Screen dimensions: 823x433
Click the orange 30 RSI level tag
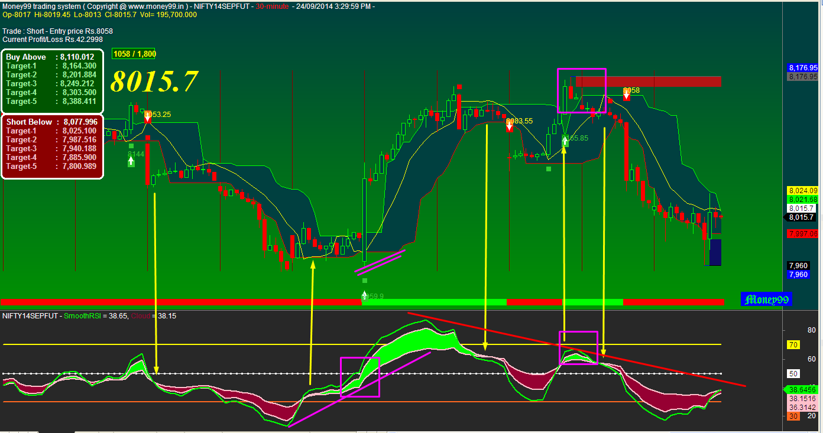(793, 416)
